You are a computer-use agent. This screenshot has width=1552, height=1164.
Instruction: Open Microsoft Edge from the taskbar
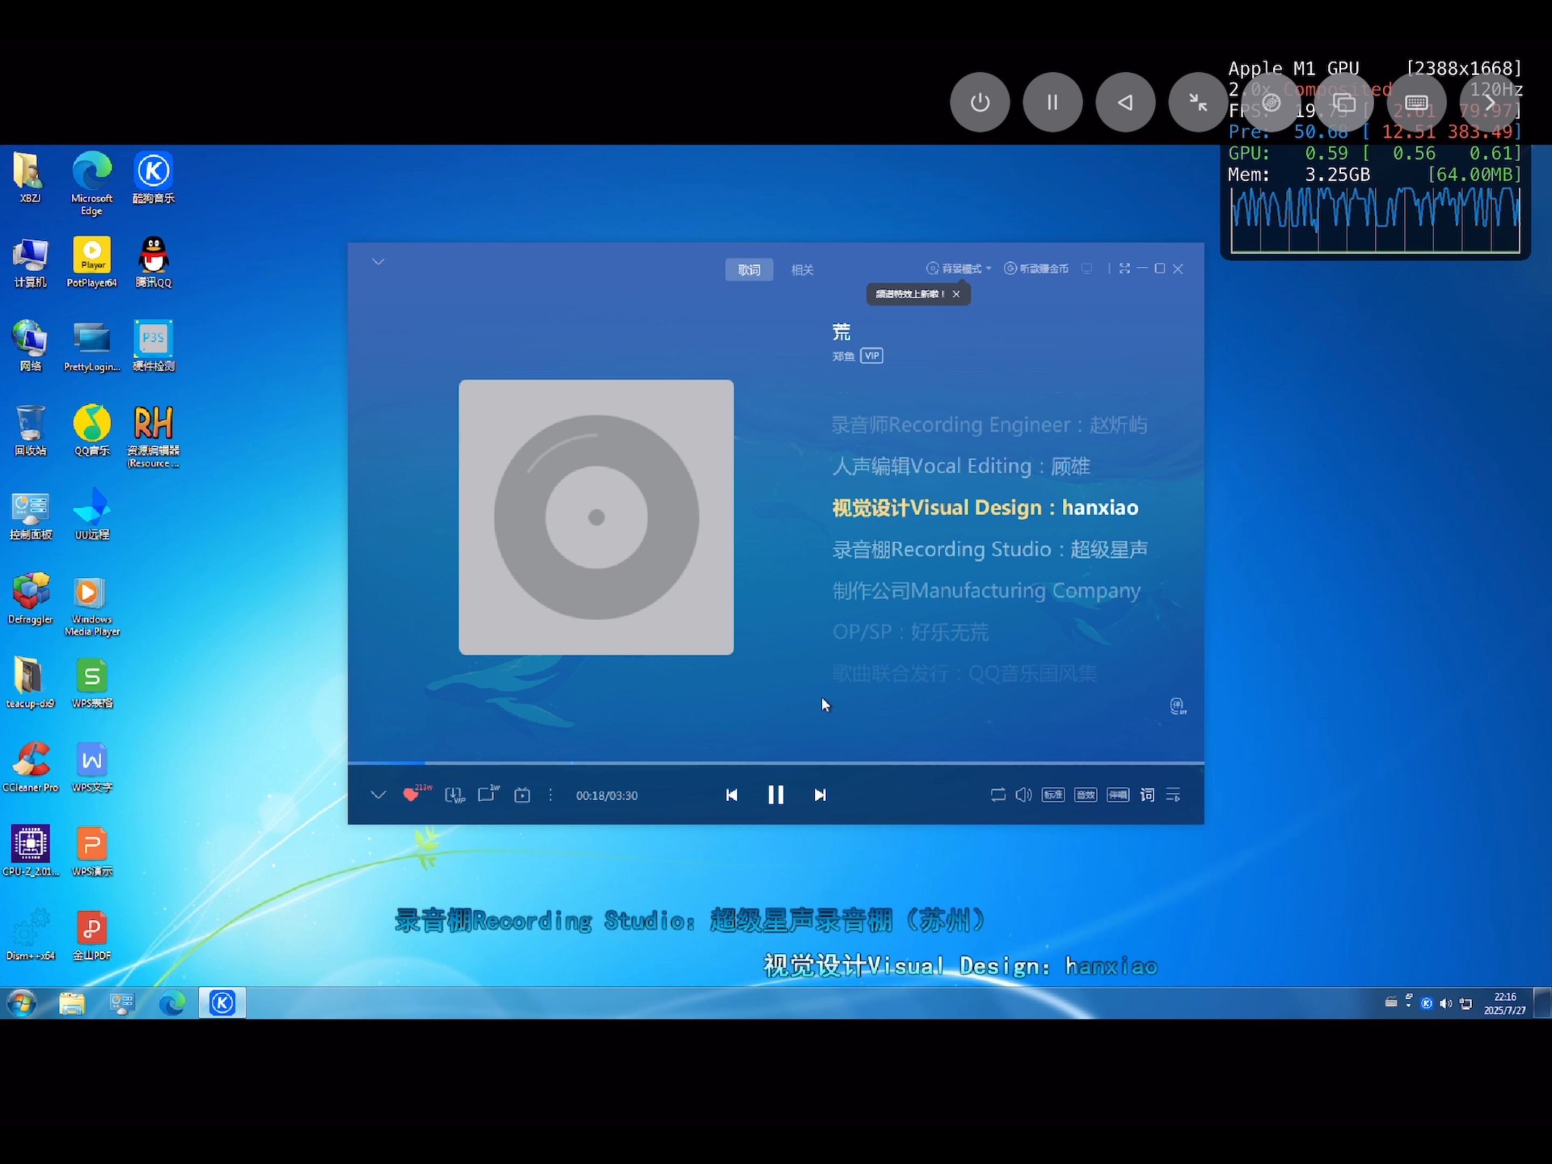pyautogui.click(x=172, y=1003)
